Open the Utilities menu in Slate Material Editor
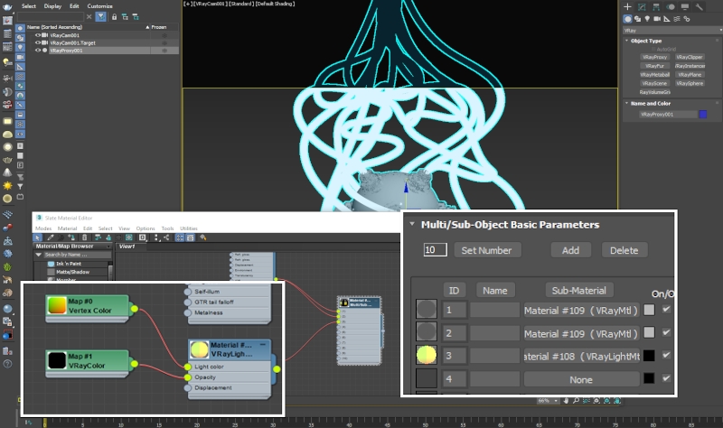The image size is (723, 428). click(x=188, y=228)
